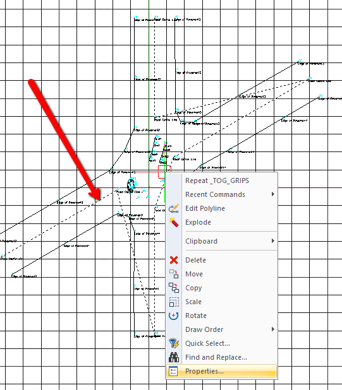This screenshot has height=390, width=342.
Task: Click the Properties list icon
Action: pyautogui.click(x=173, y=371)
